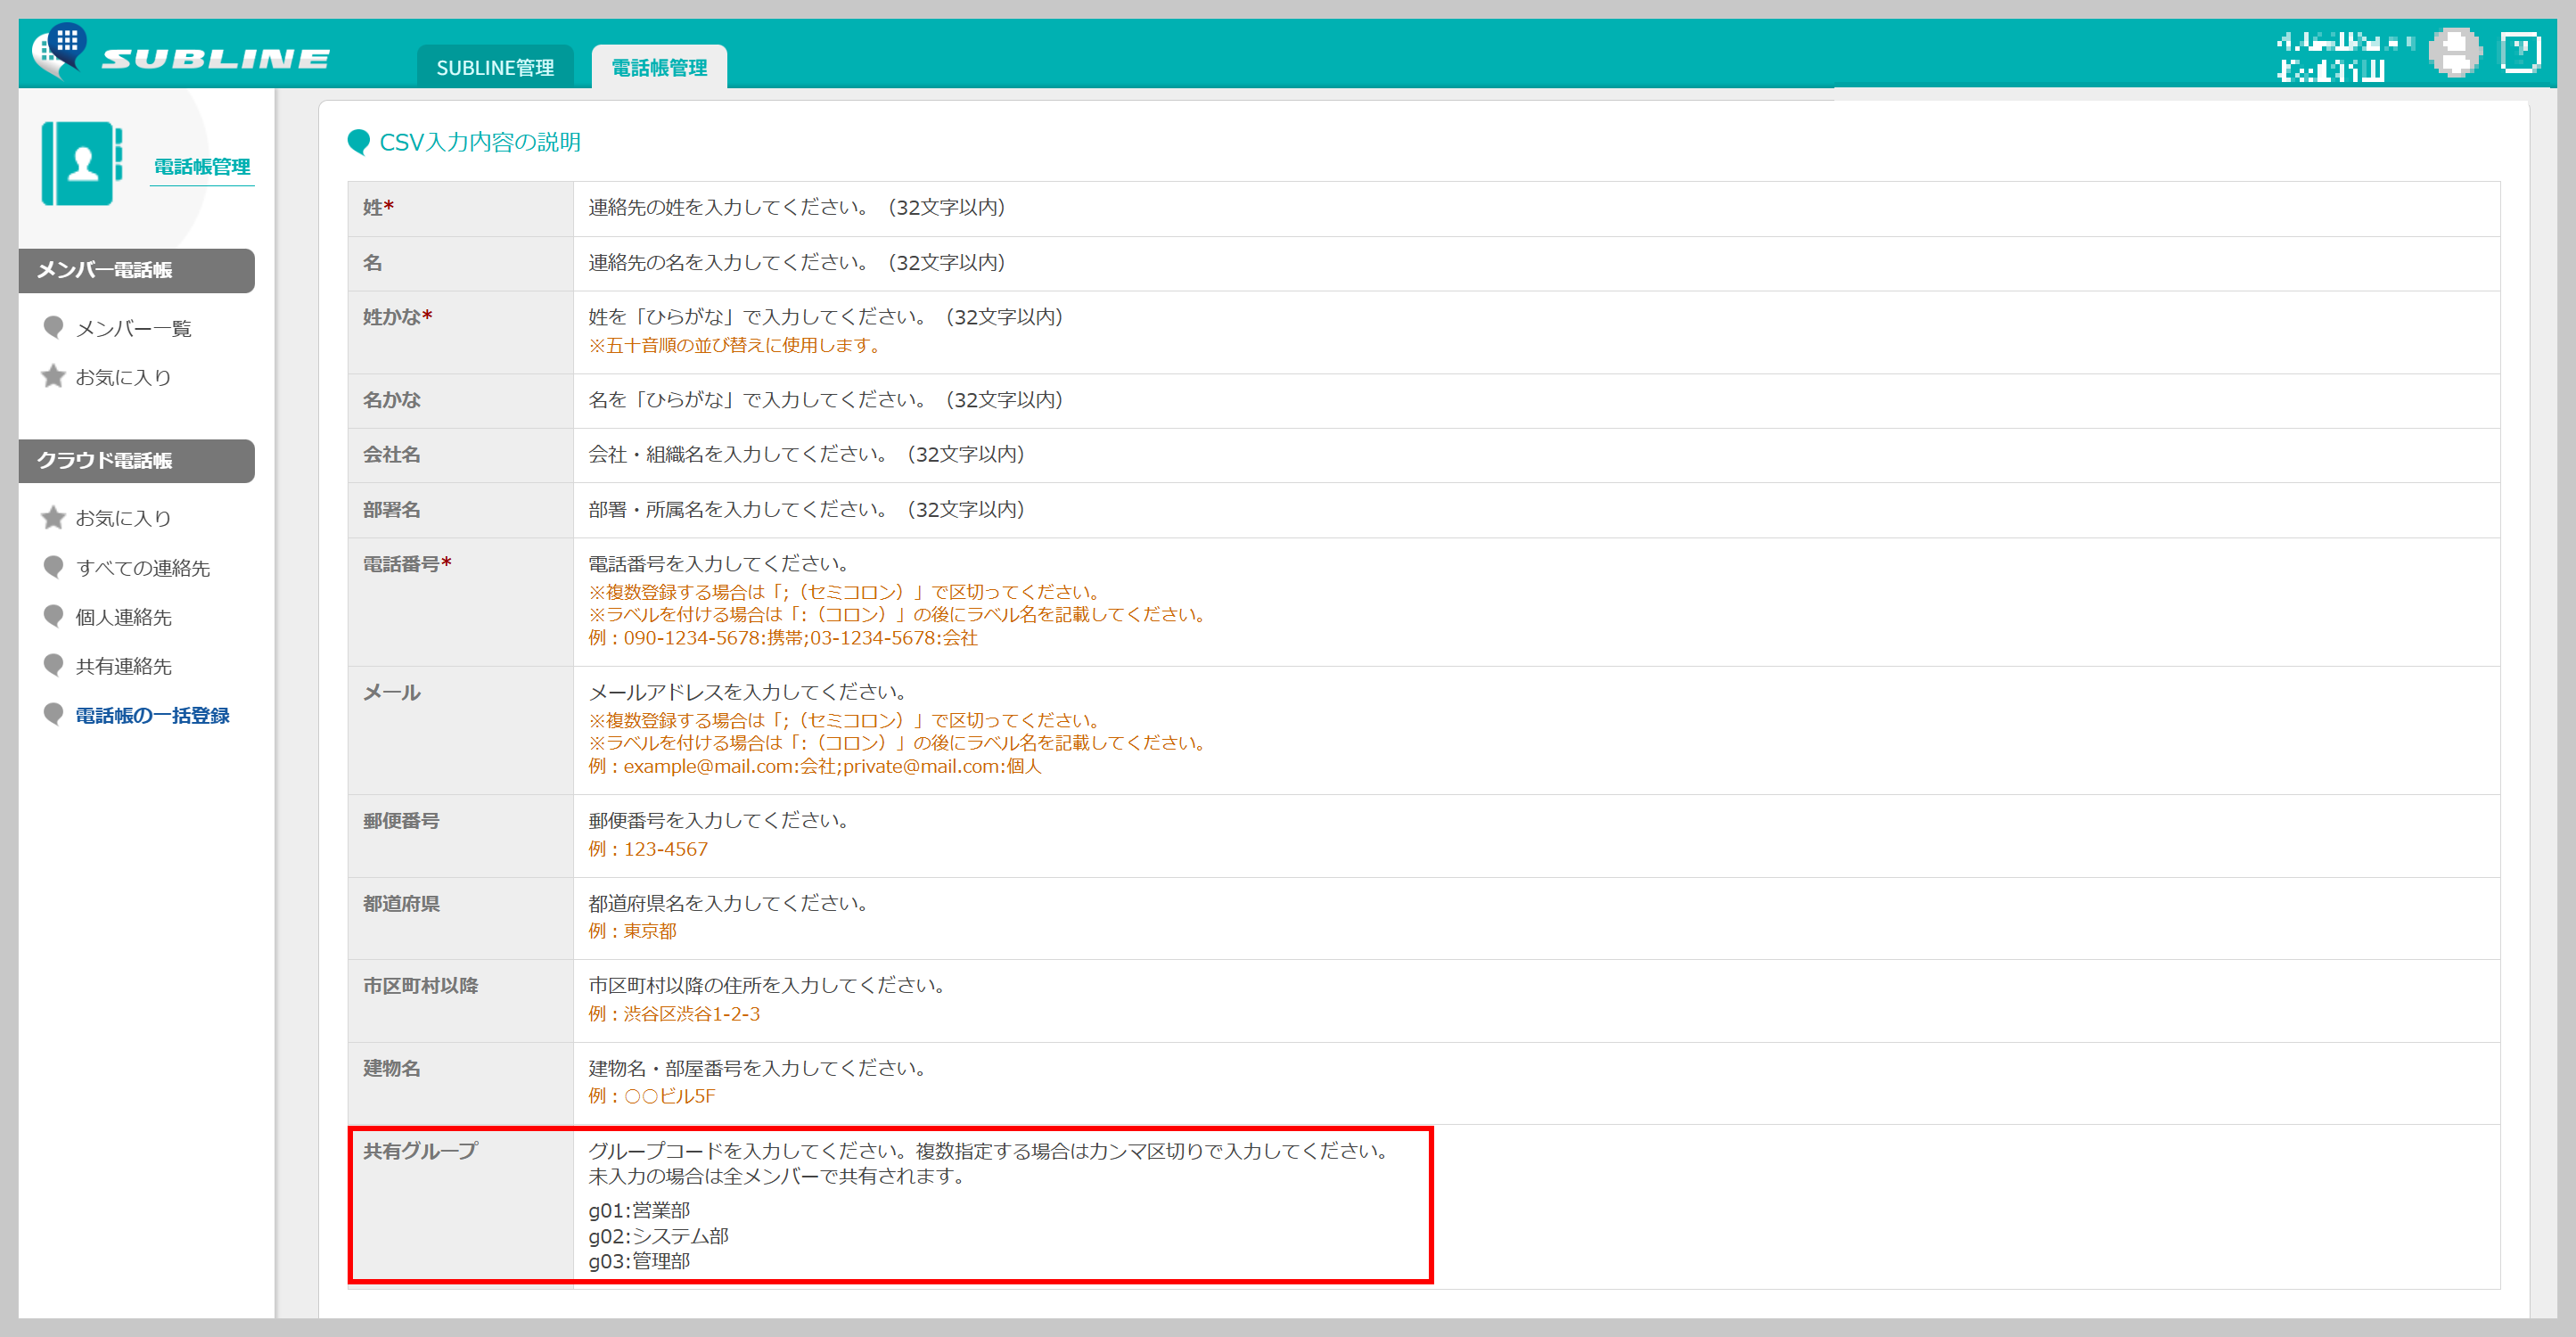Click the クラウド電話帳 section header
The image size is (2576, 1337).
(136, 460)
